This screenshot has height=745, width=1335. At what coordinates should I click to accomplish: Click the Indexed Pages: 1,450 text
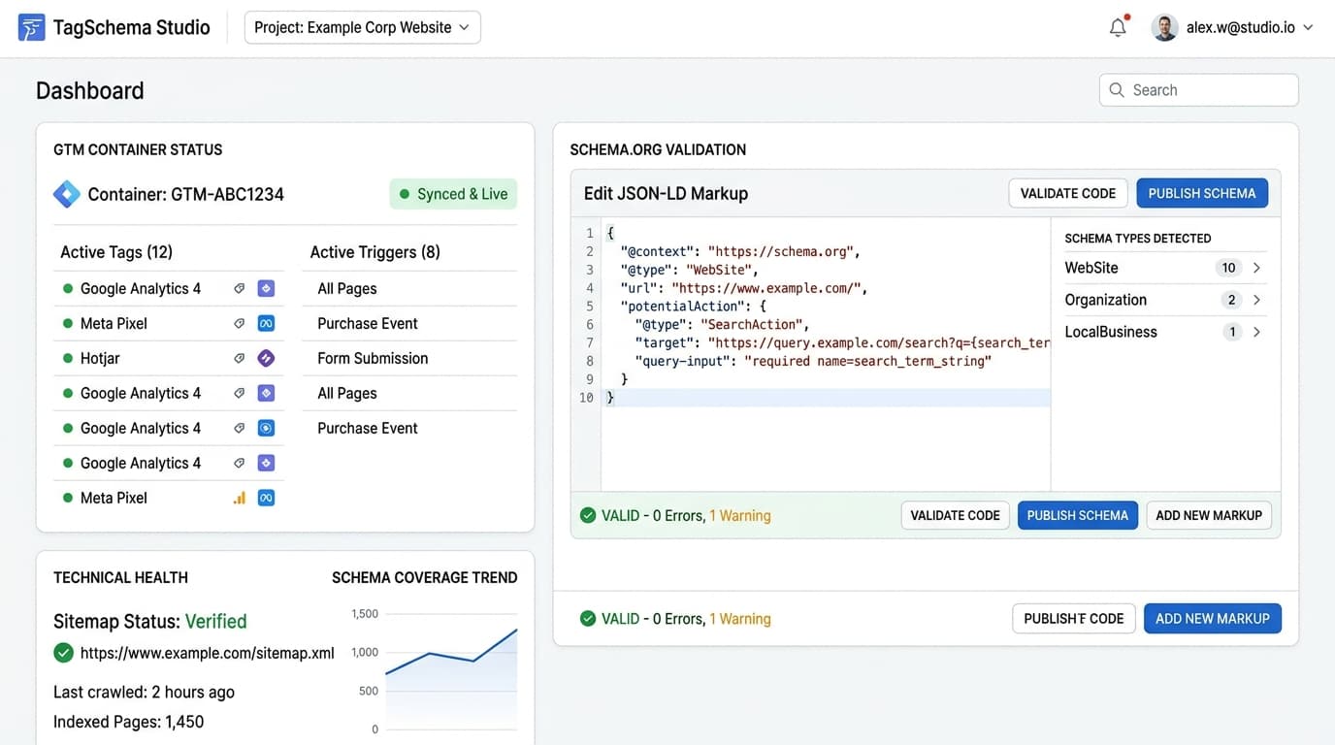[x=129, y=722]
